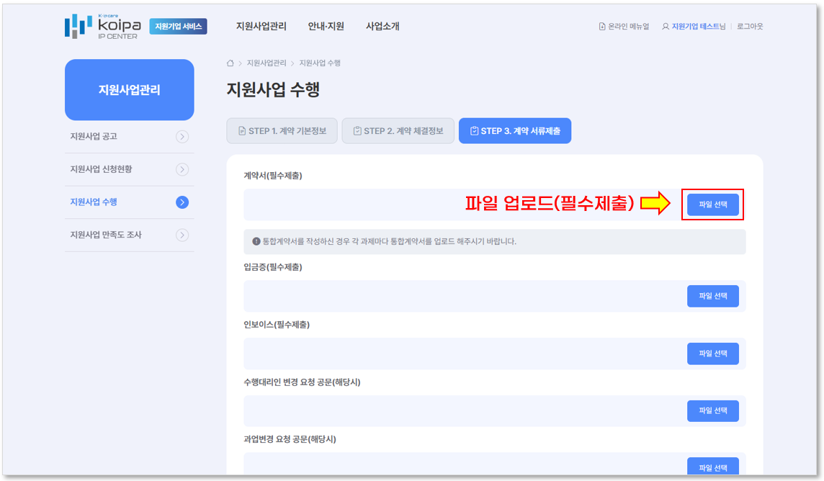824x481 pixels.
Task: Click 지원사업관리 breadcrumb link
Action: coord(267,63)
